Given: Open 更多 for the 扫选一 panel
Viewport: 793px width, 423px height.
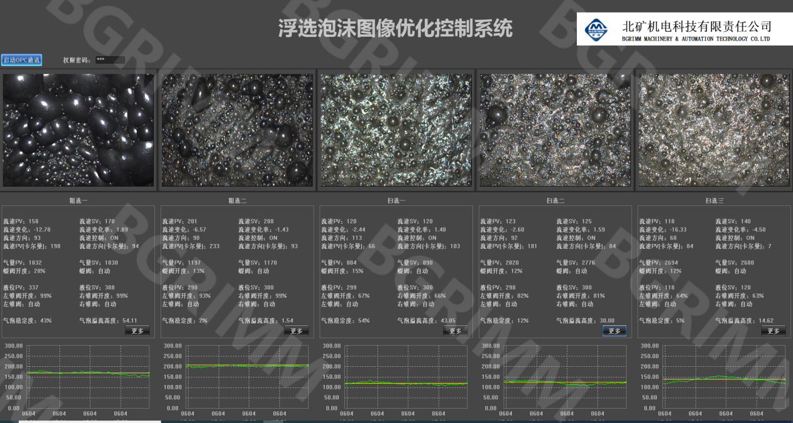Looking at the screenshot, I should click(455, 331).
